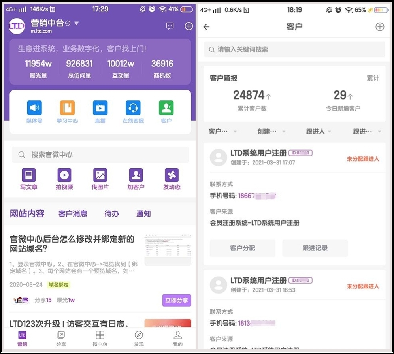Open the 加客户 add customer tool
Viewport: 394px width, 354px height.
tap(136, 178)
